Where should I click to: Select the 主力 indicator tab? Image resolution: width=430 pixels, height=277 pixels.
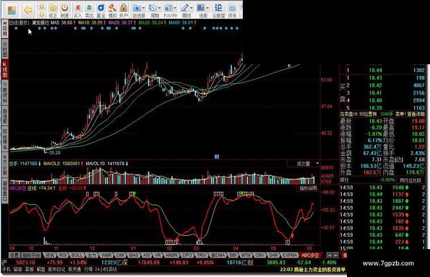tap(92, 255)
